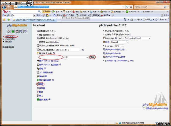Screen dimensions: 171x126
Task: Click help icon beside reload privileges link
Action: (x=53, y=80)
